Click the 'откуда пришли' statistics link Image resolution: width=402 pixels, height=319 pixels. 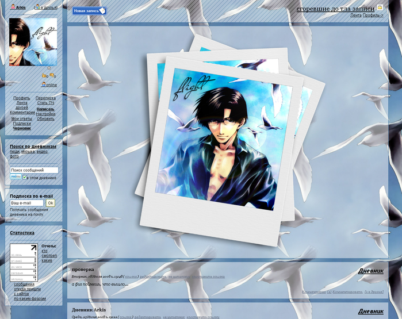pos(27,289)
